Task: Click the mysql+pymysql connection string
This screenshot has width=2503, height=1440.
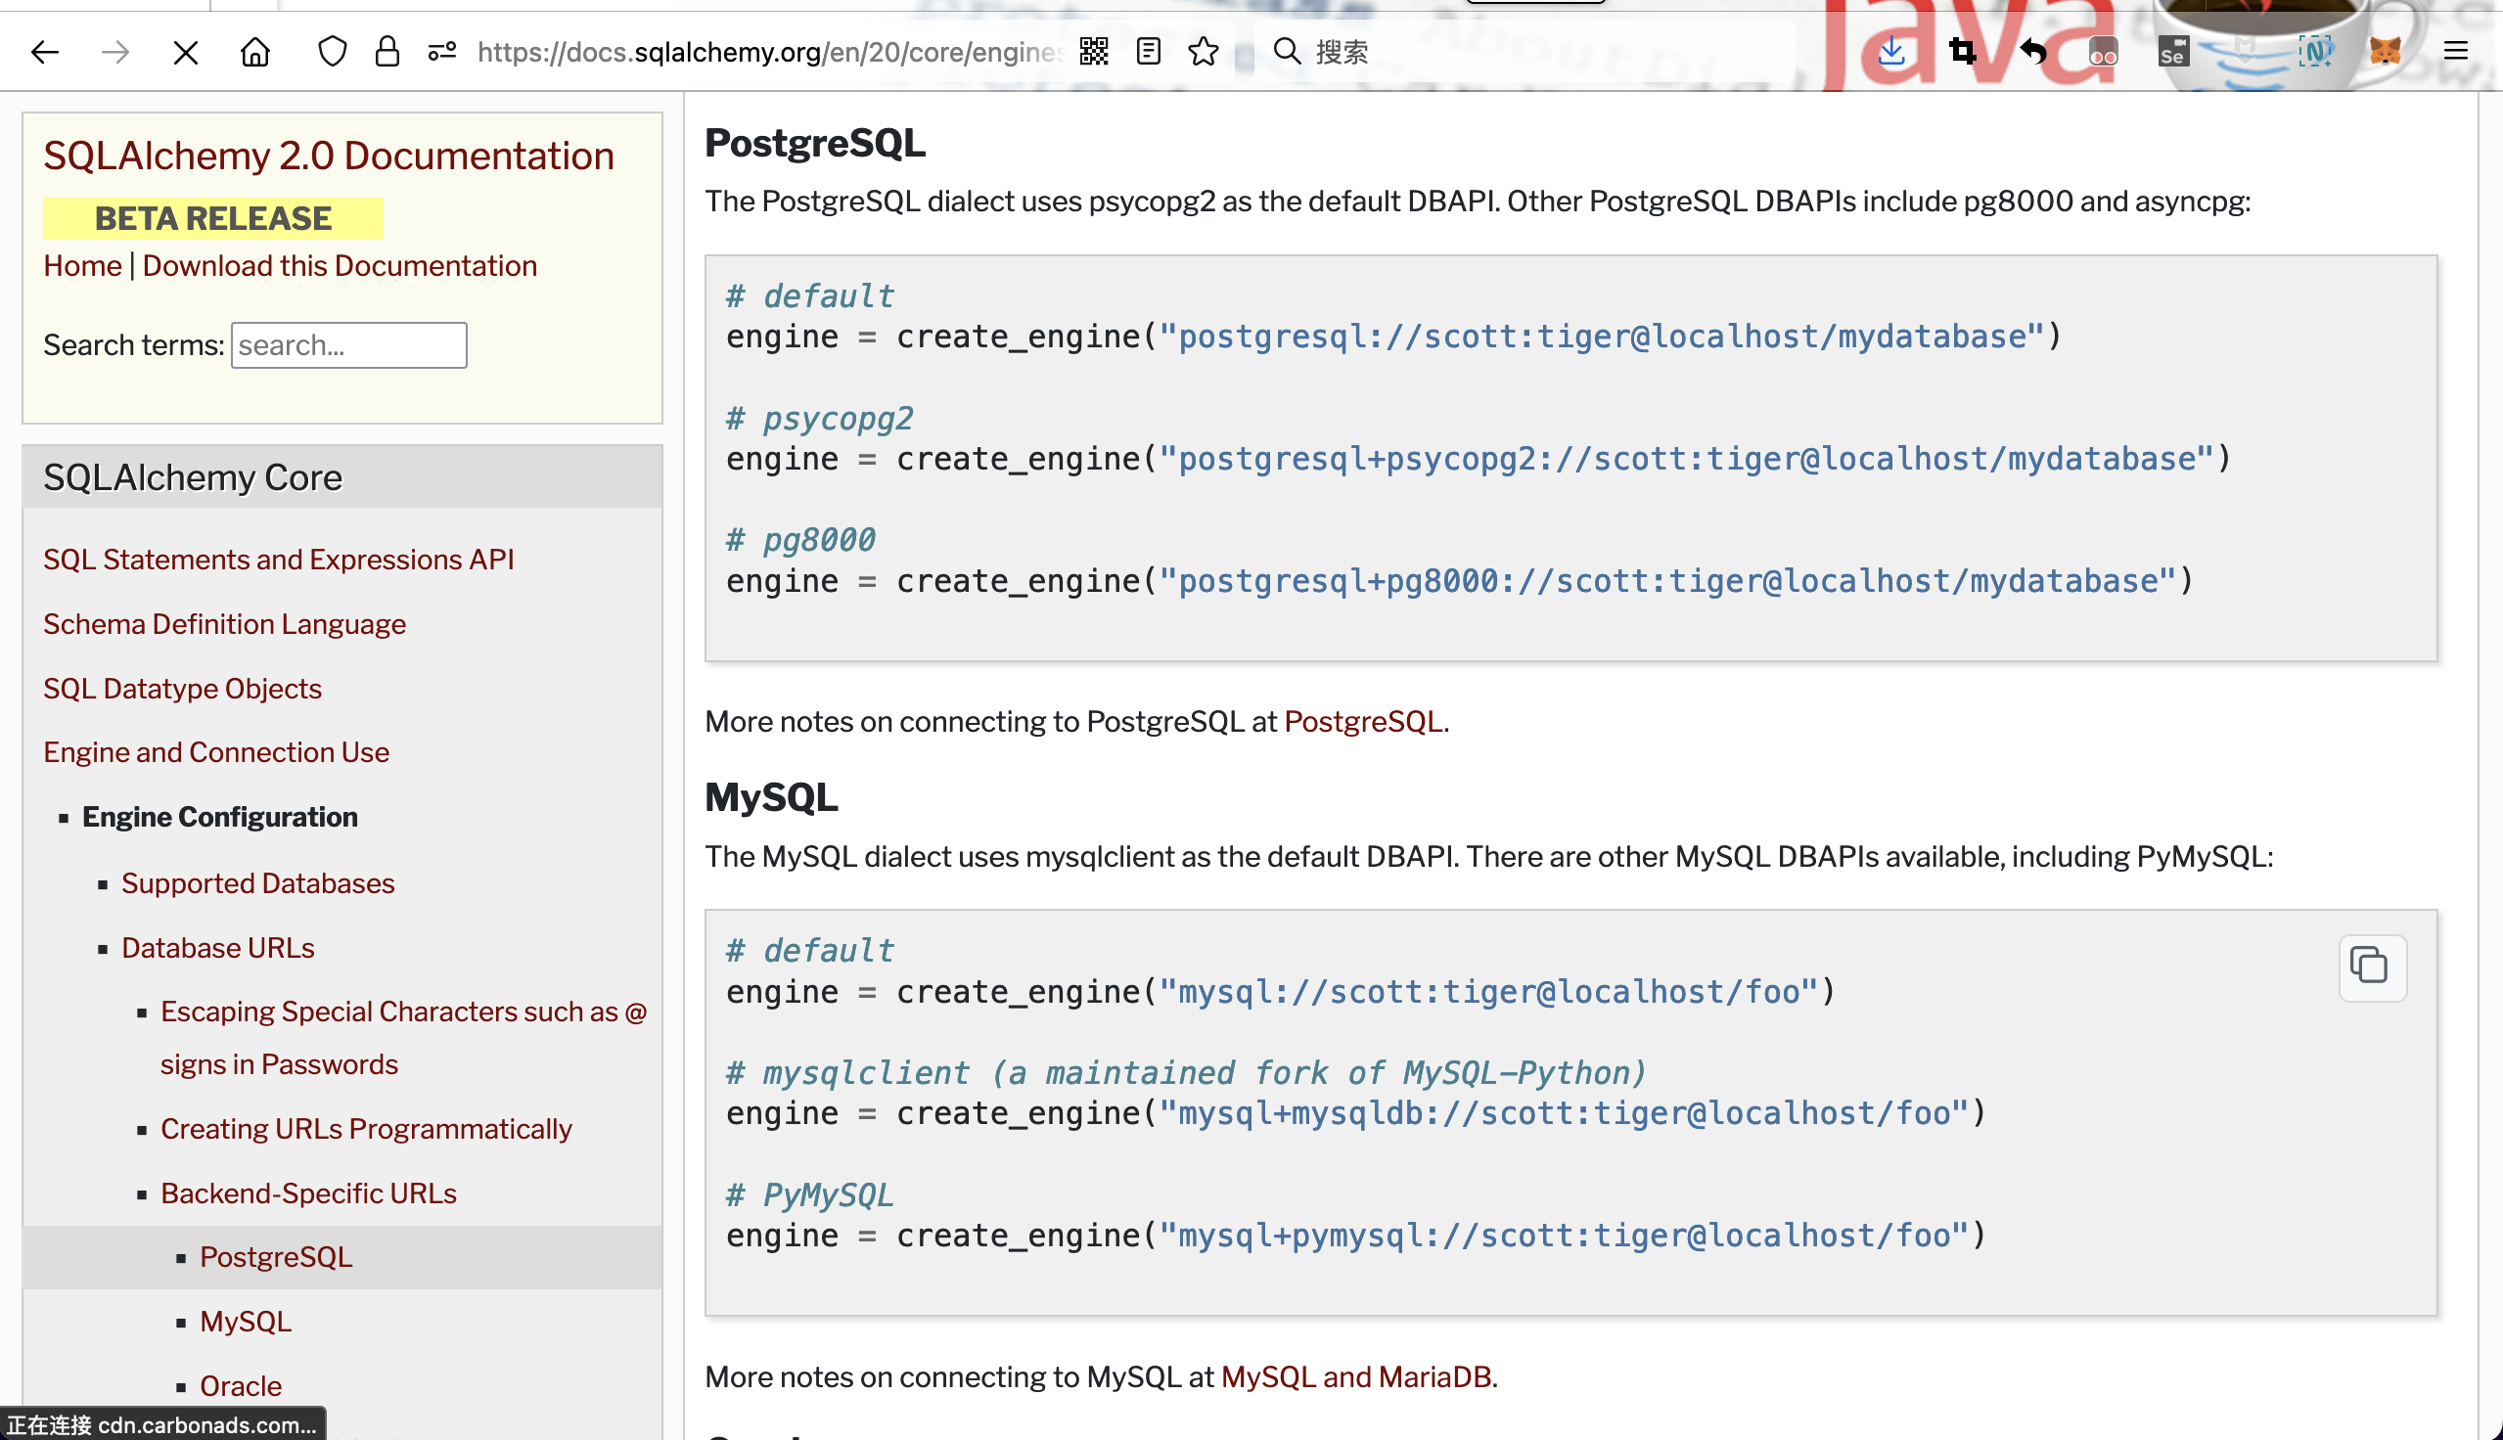Action: point(1564,1236)
